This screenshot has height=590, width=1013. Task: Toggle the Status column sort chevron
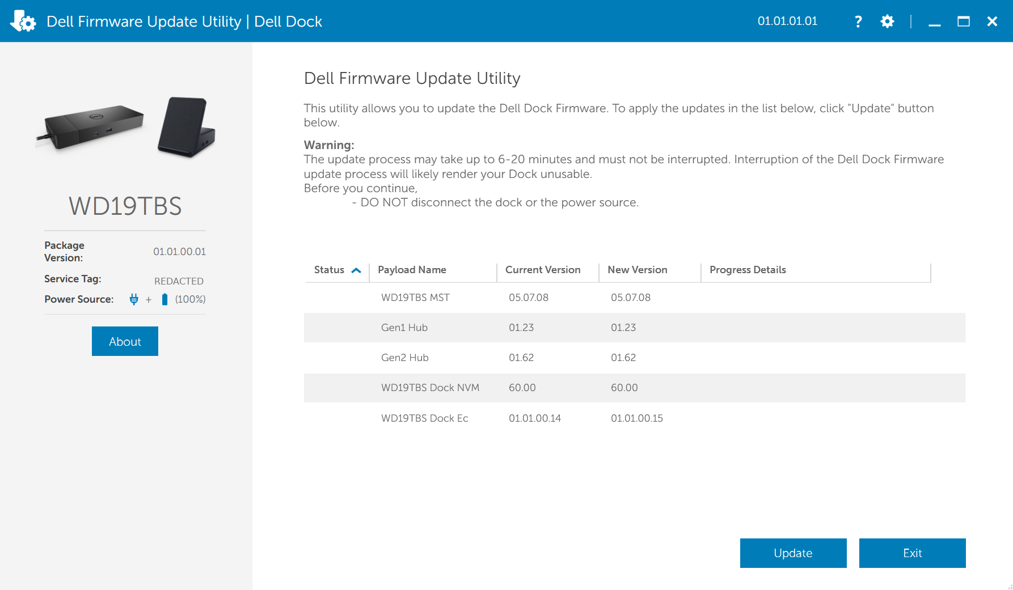click(x=357, y=270)
